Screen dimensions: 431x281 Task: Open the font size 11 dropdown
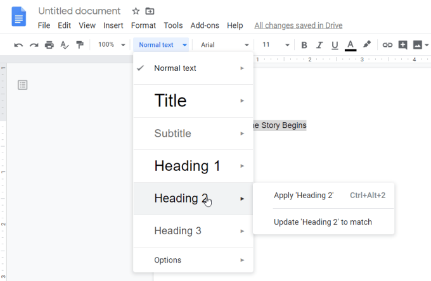[x=276, y=45]
